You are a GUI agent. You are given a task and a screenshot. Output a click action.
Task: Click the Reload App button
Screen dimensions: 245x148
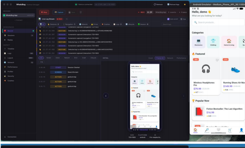(x=173, y=5)
